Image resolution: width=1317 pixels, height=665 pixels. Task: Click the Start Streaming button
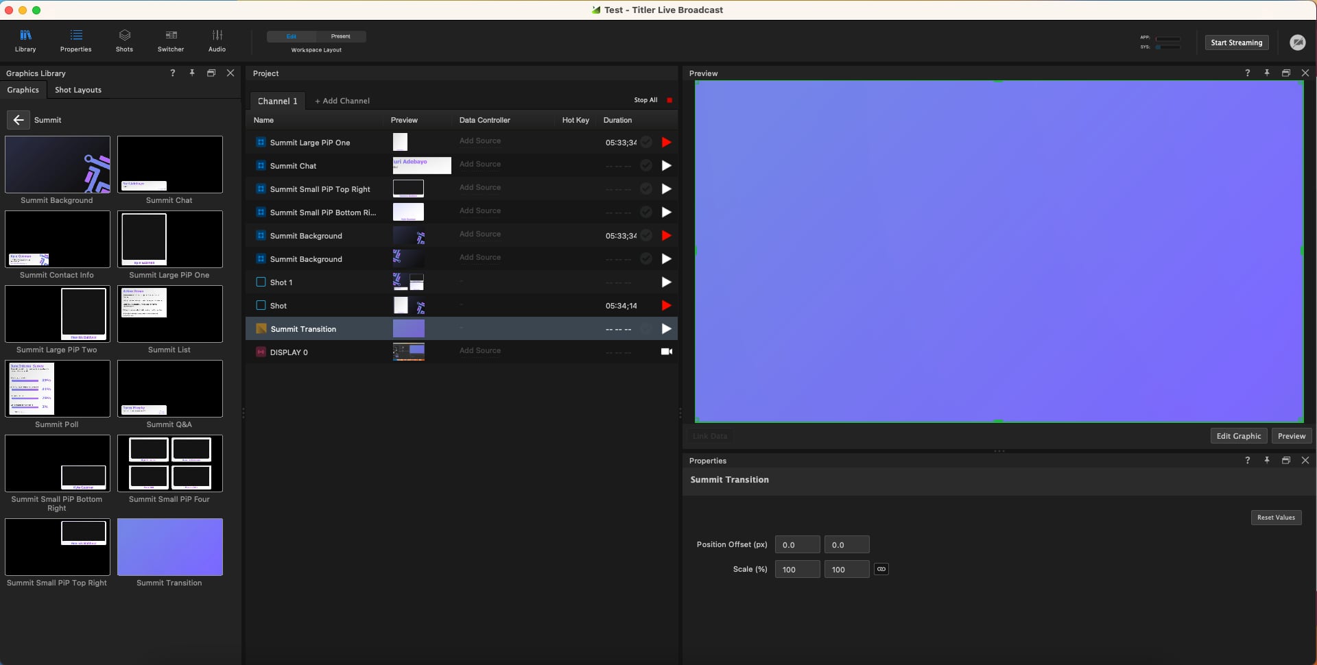[1237, 43]
